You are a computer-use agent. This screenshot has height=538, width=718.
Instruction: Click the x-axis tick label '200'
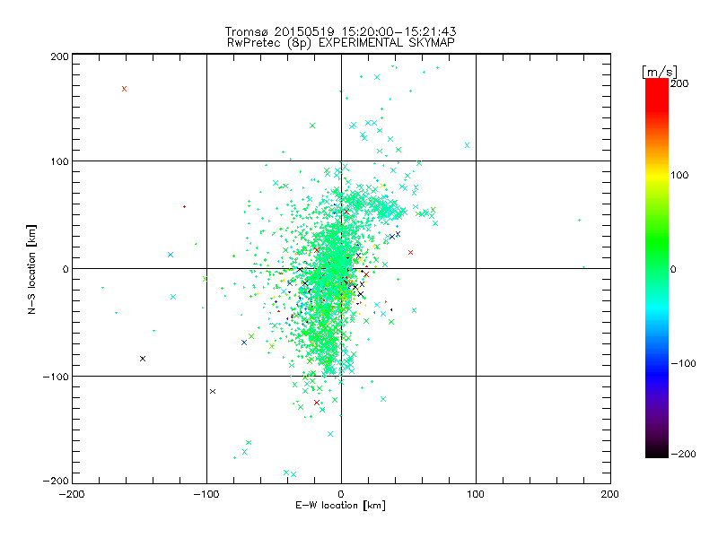click(x=610, y=494)
